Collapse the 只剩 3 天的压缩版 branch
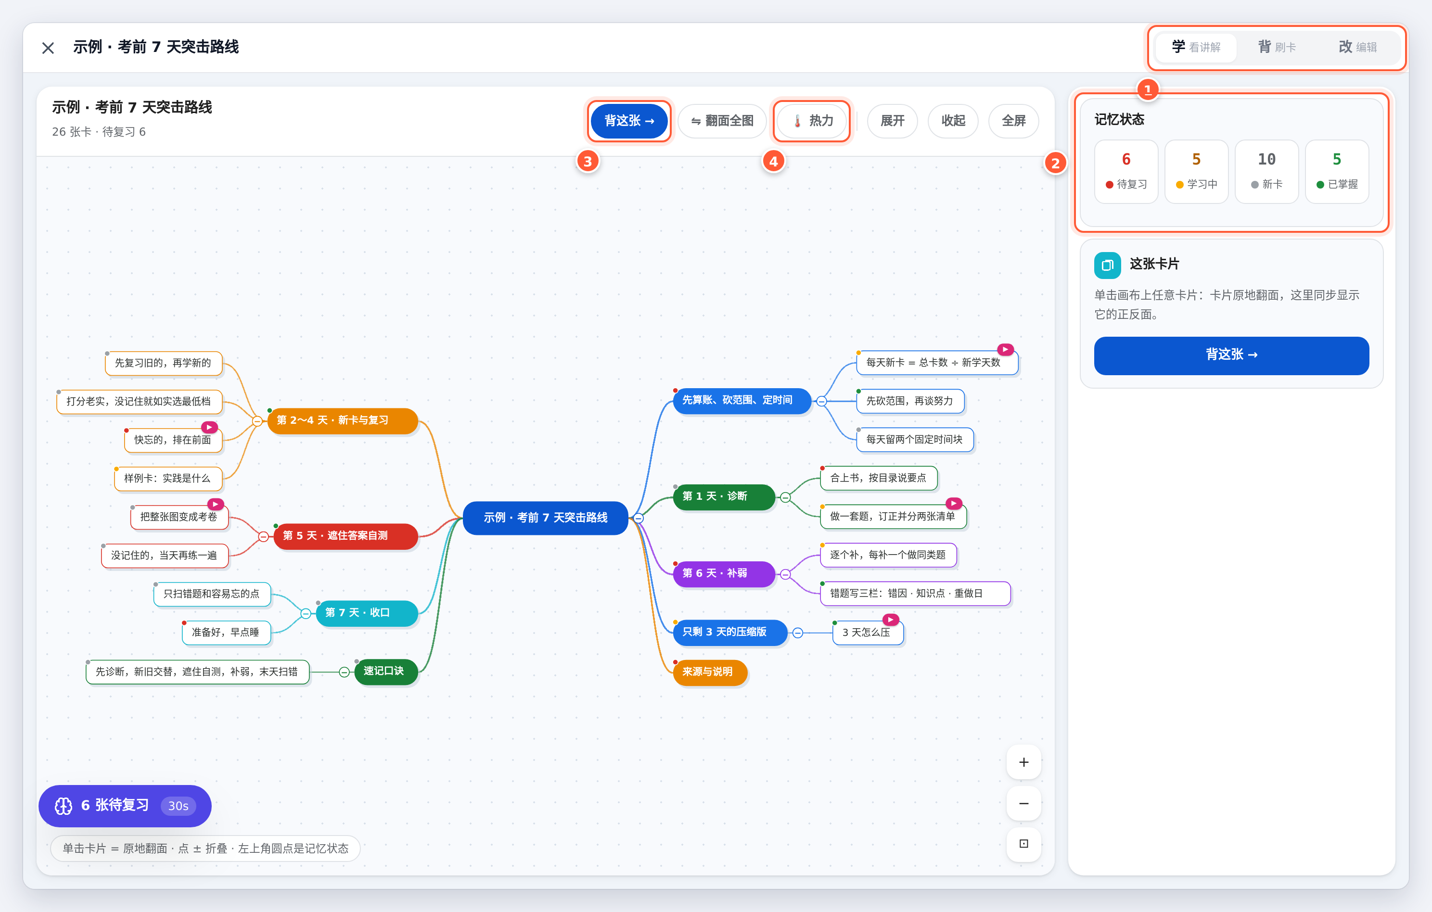The image size is (1432, 912). 797,633
